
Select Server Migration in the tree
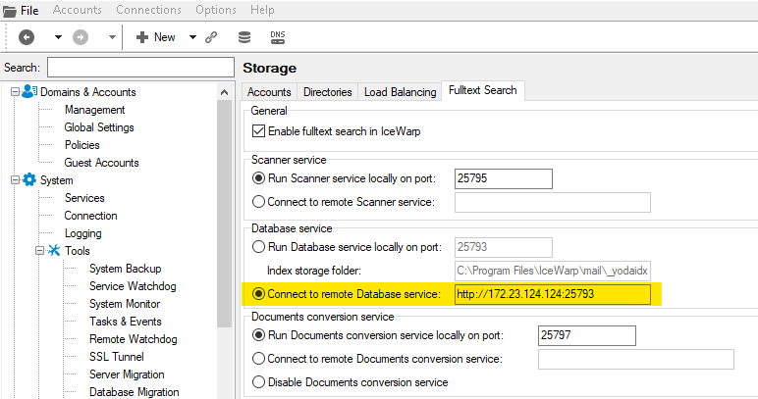point(127,374)
